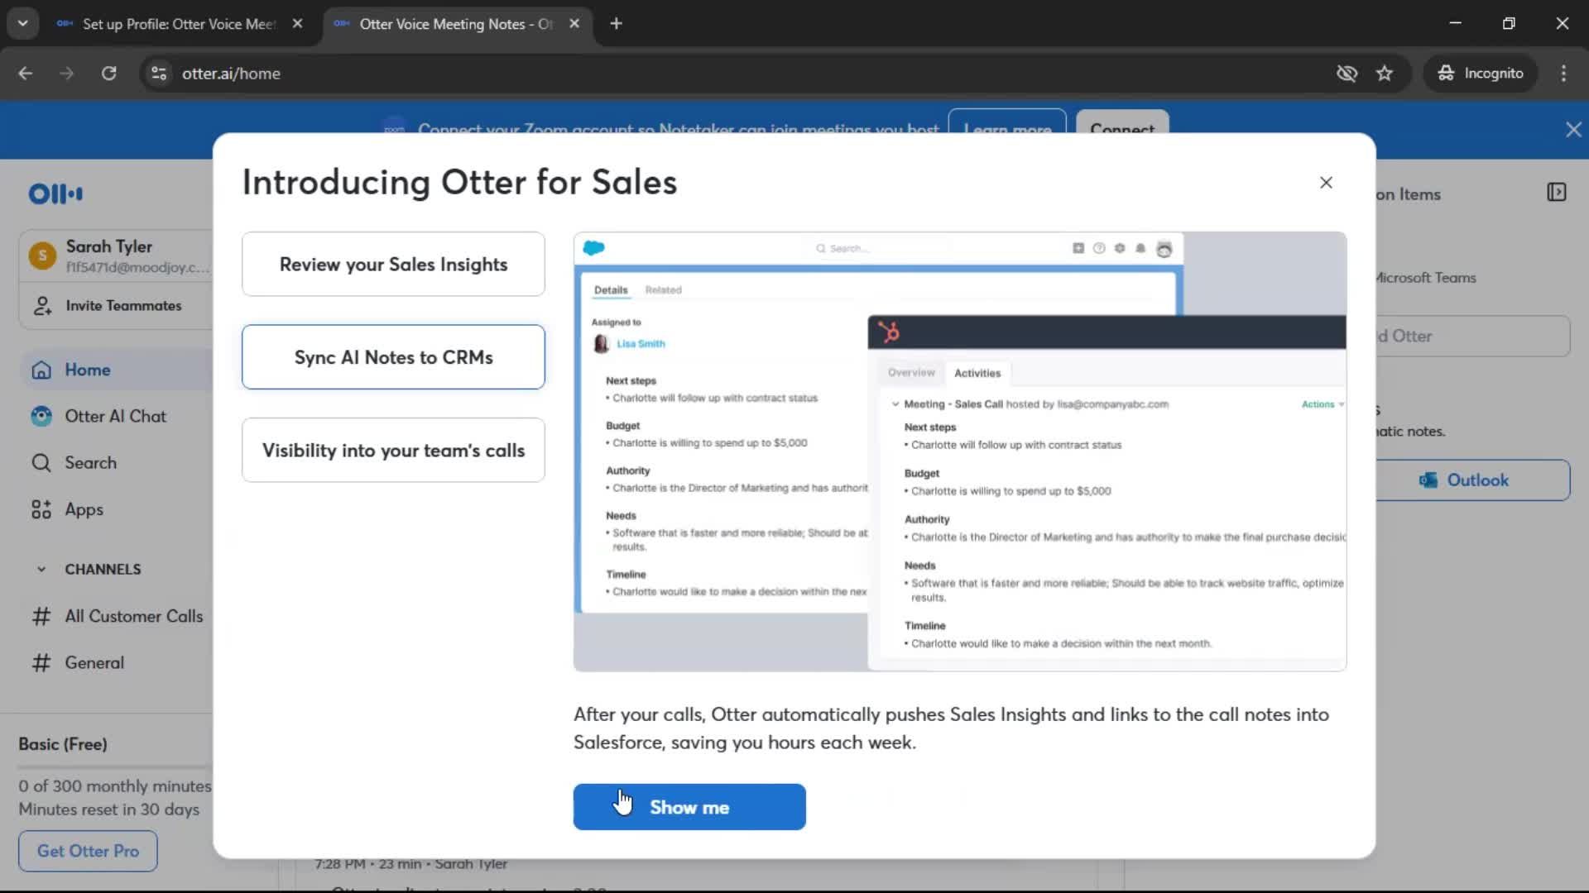
Task: Click the tracking protection eye icon
Action: coord(1347,74)
